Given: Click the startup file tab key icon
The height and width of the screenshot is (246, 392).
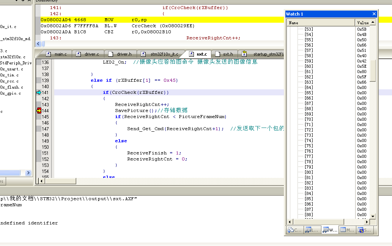Looking at the screenshot, I should tap(244, 54).
